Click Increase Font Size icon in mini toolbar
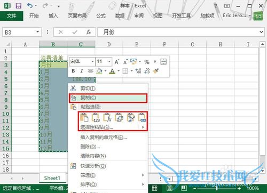 117,62
